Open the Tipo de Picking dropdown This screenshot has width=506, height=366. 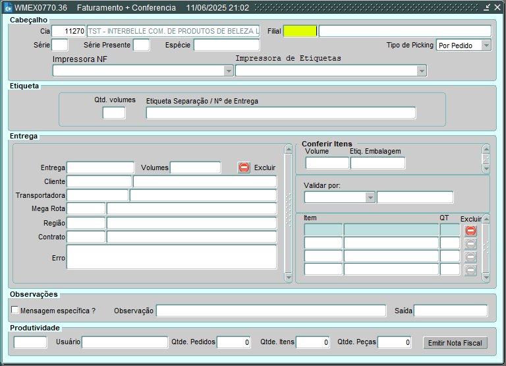486,46
